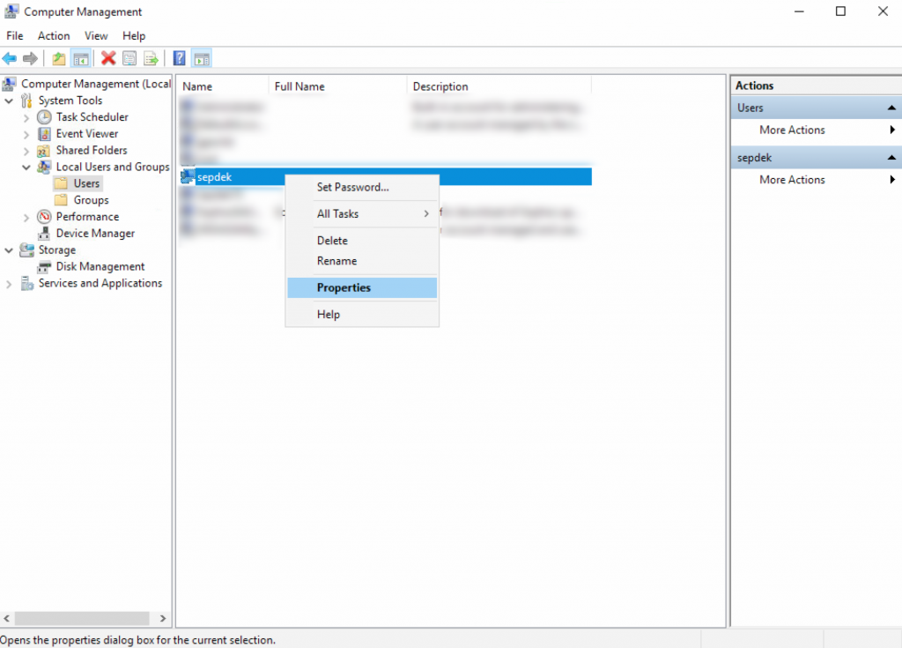Collapse Local Users and Groups node
Viewport: 902px width, 648px height.
tap(26, 167)
